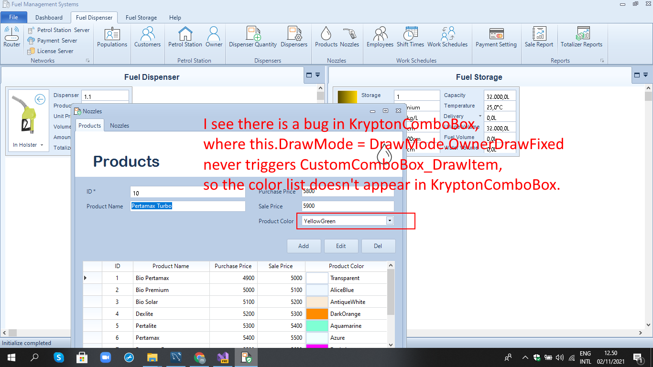Screen dimensions: 653x367
Task: Click the Customers icon
Action: point(147,37)
